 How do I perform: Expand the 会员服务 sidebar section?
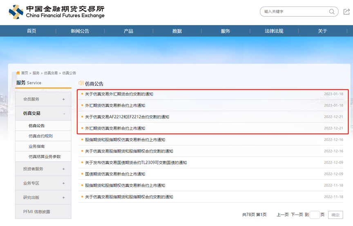63,99
